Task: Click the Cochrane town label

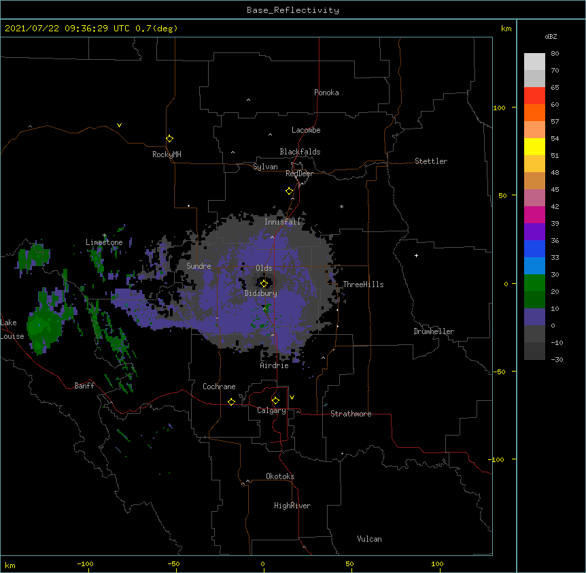Action: pyautogui.click(x=219, y=387)
